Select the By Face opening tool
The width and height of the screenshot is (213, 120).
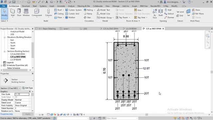point(154,14)
